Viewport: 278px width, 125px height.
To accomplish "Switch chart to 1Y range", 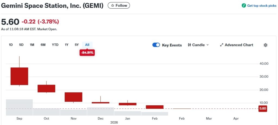I will pyautogui.click(x=67, y=45).
